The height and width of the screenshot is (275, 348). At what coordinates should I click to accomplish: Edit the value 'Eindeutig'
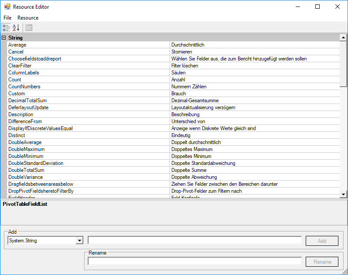coord(255,135)
